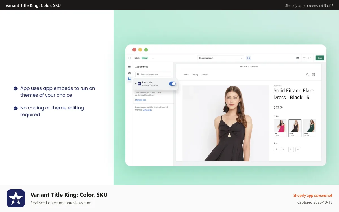This screenshot has width=339, height=212.
Task: Select size L option
Action: [291, 149]
